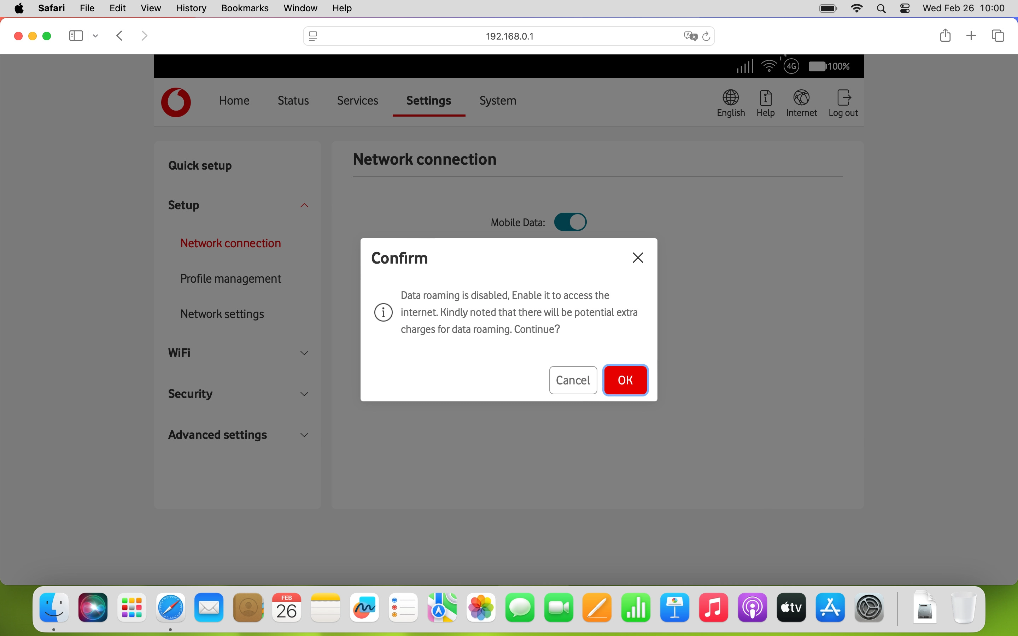Image resolution: width=1018 pixels, height=636 pixels.
Task: Open Profile management in the sidebar
Action: click(x=230, y=278)
